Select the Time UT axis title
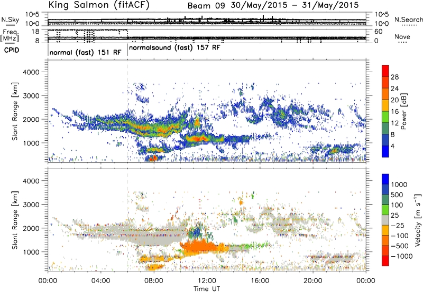 207,289
